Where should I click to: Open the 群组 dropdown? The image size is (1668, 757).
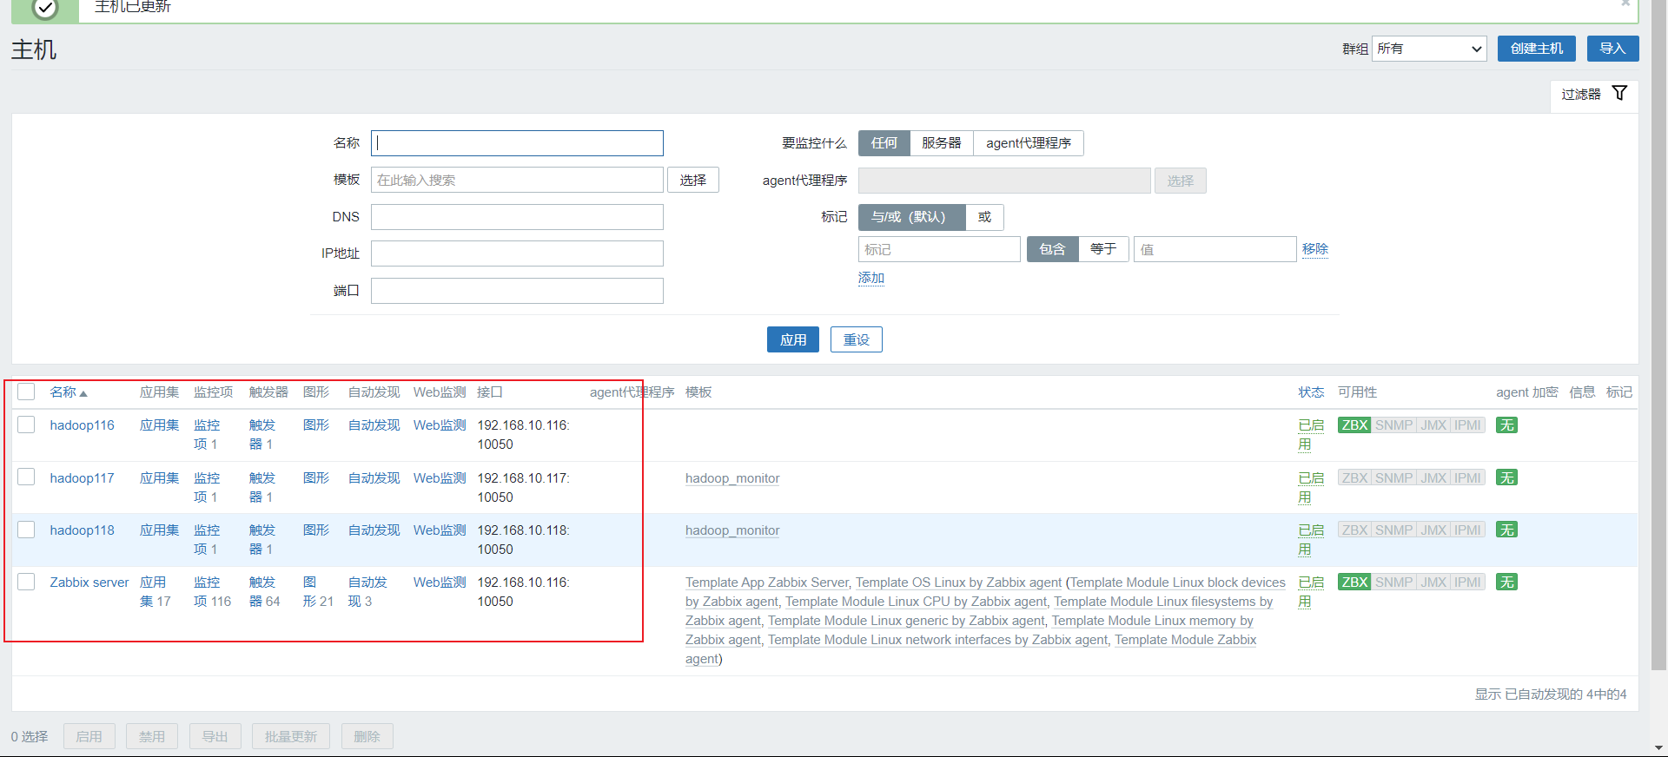point(1429,49)
